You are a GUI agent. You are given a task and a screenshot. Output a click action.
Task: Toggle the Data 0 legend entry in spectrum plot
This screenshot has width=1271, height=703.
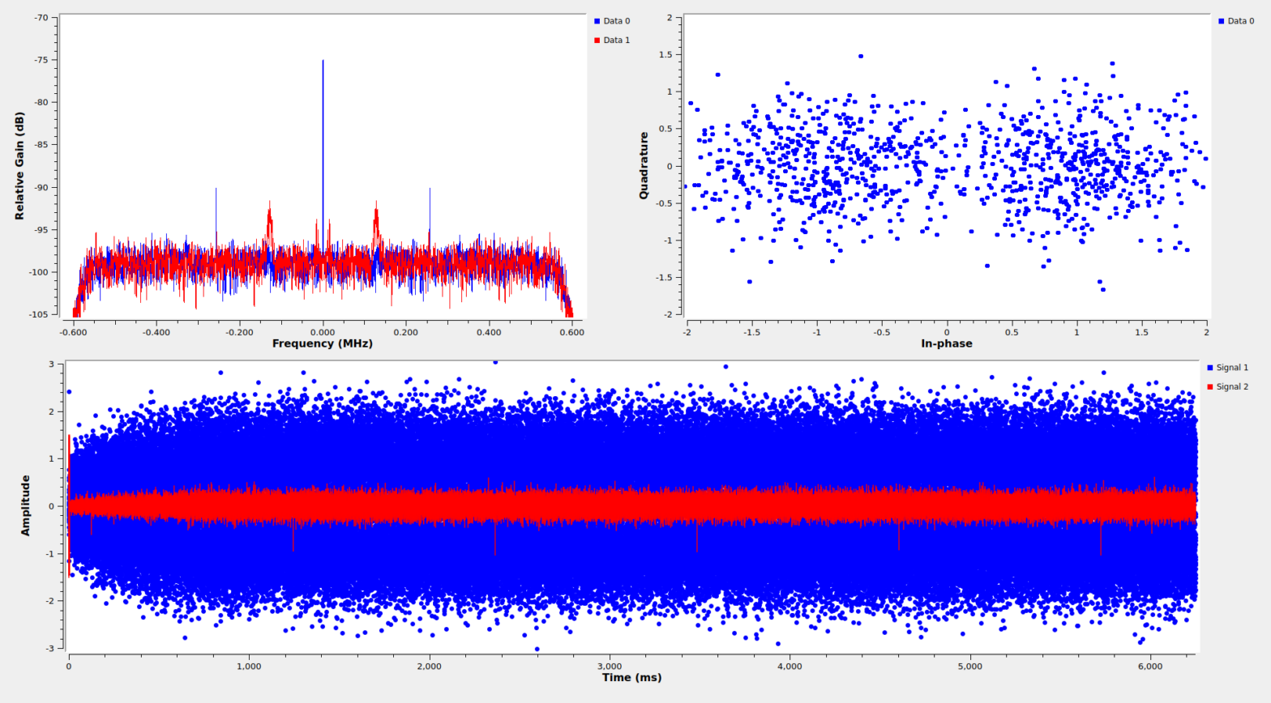616,21
